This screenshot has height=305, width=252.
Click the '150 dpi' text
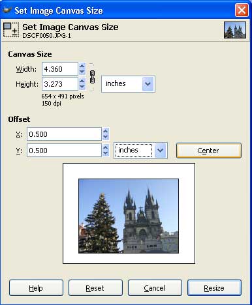coord(52,103)
